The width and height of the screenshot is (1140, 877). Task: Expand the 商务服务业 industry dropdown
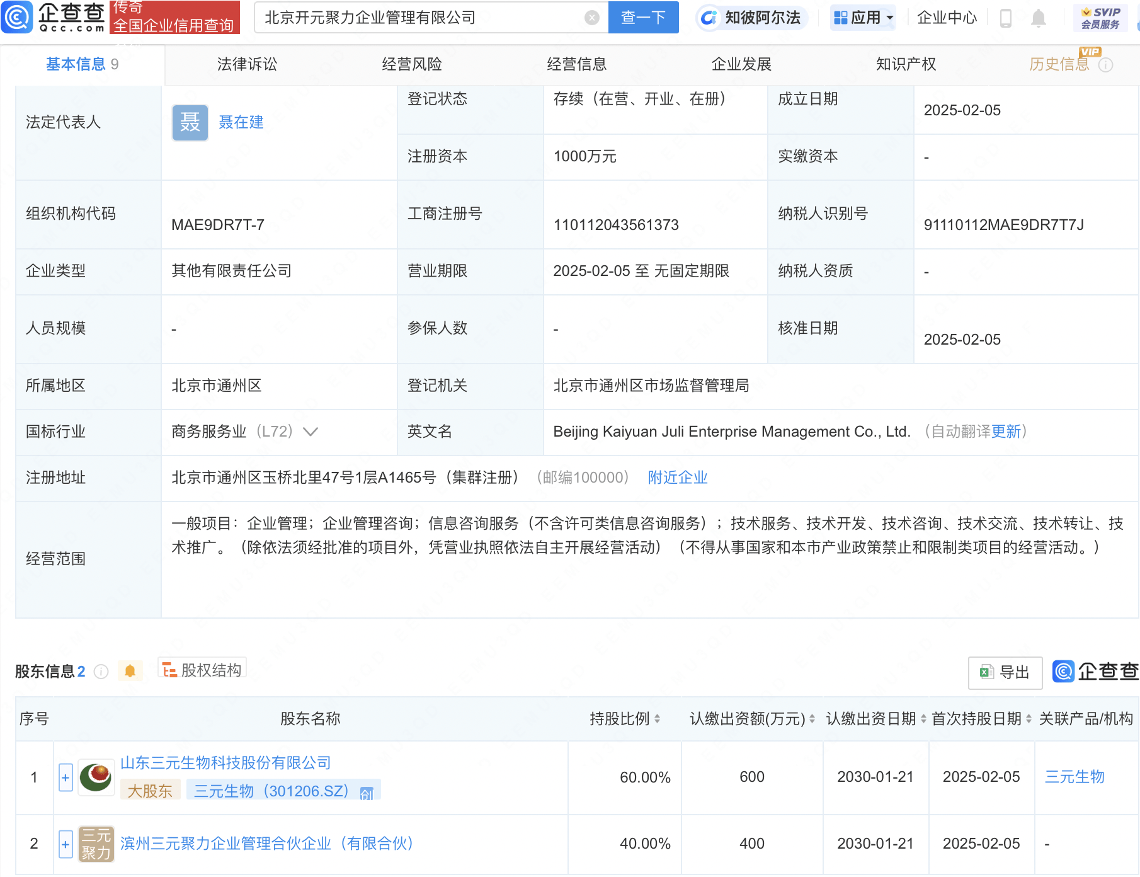[x=310, y=432]
